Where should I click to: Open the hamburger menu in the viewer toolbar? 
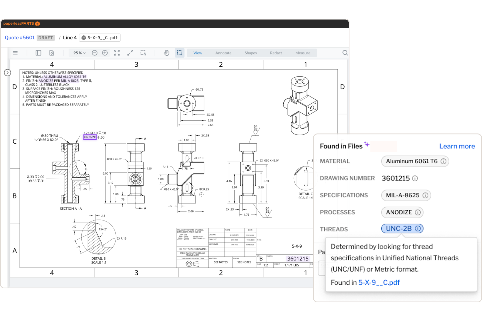pyautogui.click(x=15, y=53)
